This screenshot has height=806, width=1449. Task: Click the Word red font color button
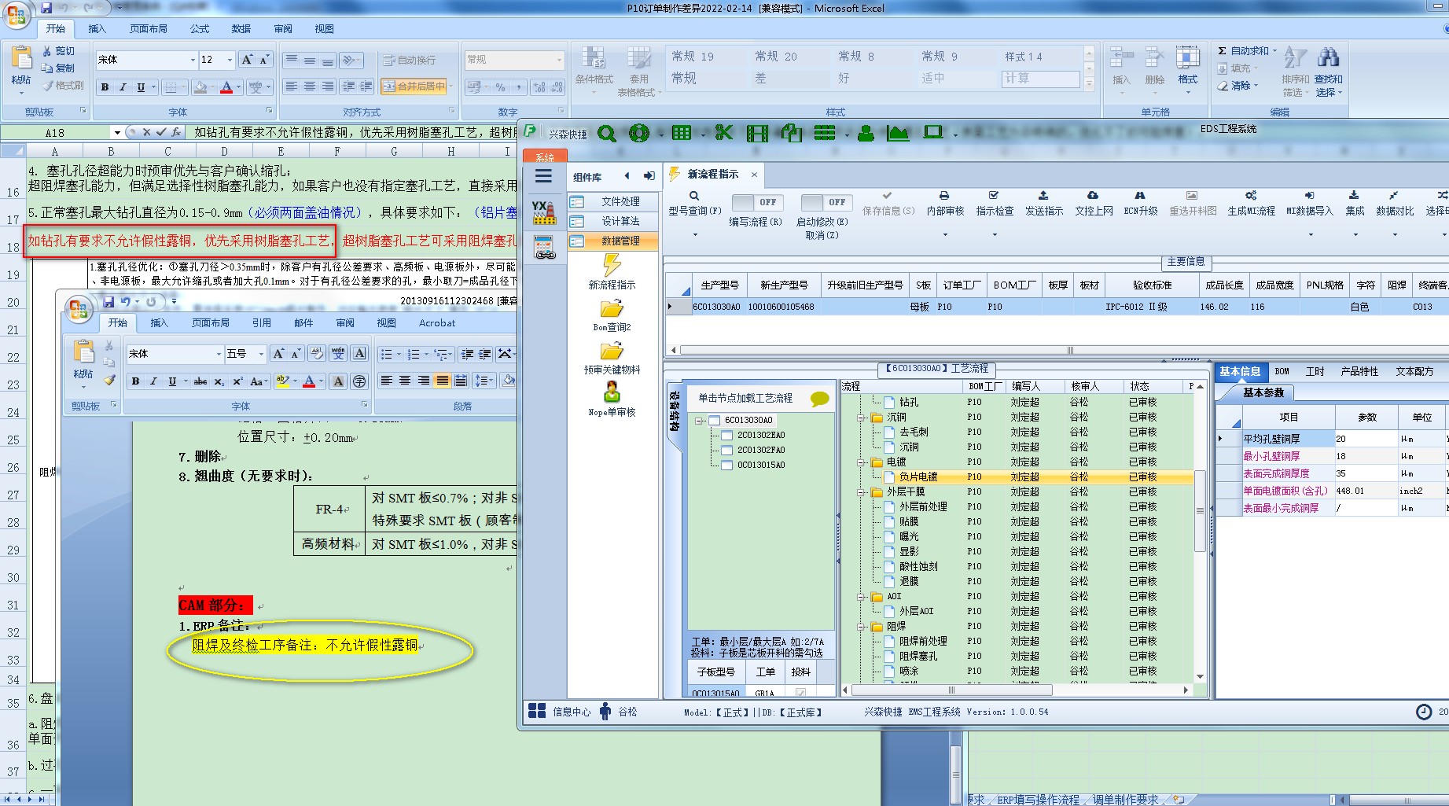pyautogui.click(x=309, y=381)
